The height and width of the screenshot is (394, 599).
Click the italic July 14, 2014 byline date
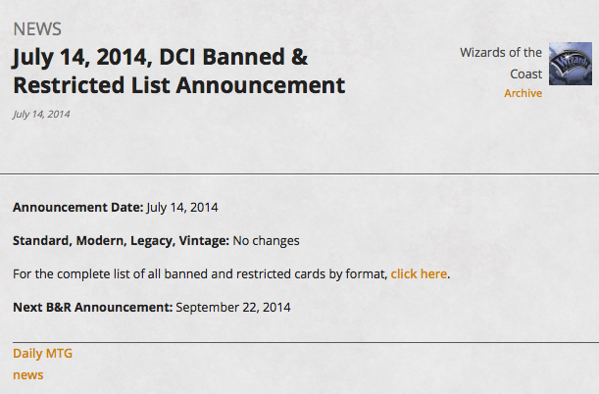click(41, 114)
